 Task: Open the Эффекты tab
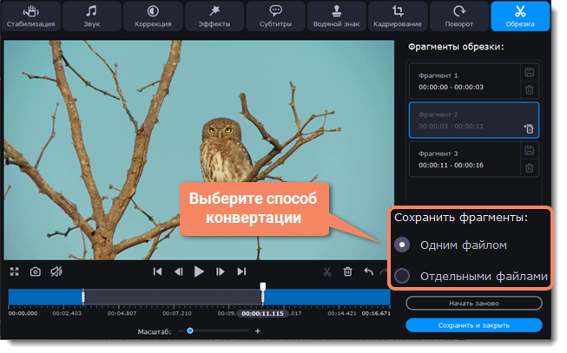pos(214,16)
